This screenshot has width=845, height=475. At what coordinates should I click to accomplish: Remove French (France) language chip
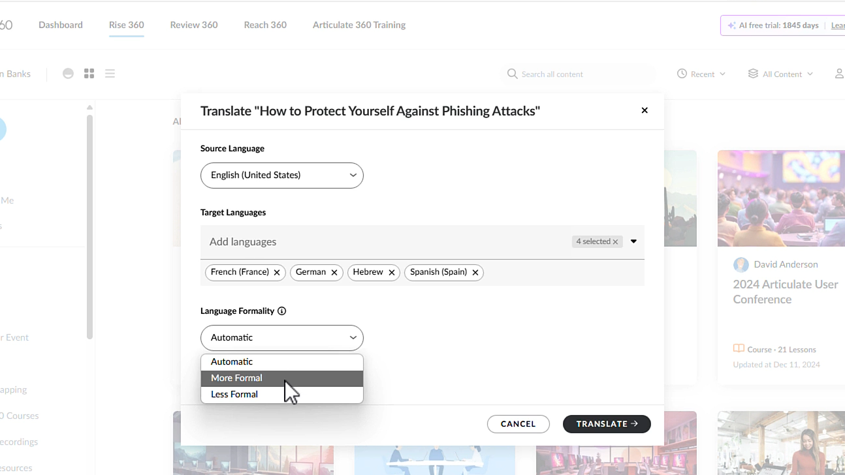tap(277, 273)
